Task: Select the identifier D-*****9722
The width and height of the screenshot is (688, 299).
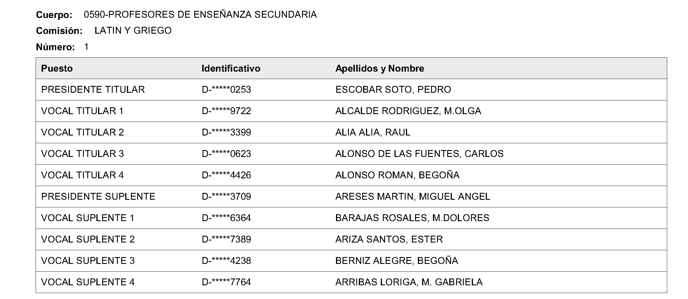Action: tap(226, 111)
